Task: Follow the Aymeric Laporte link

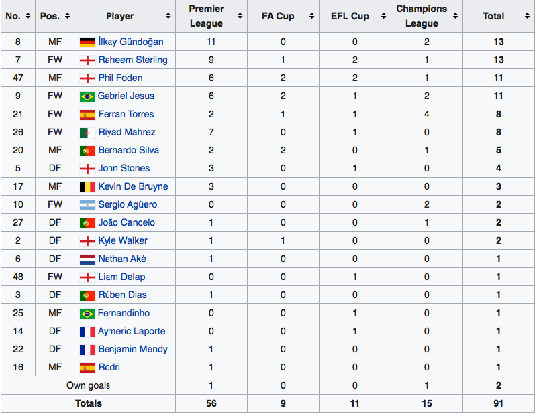Action: pyautogui.click(x=132, y=332)
